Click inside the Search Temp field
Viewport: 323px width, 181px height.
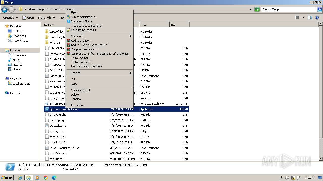tap(289, 9)
